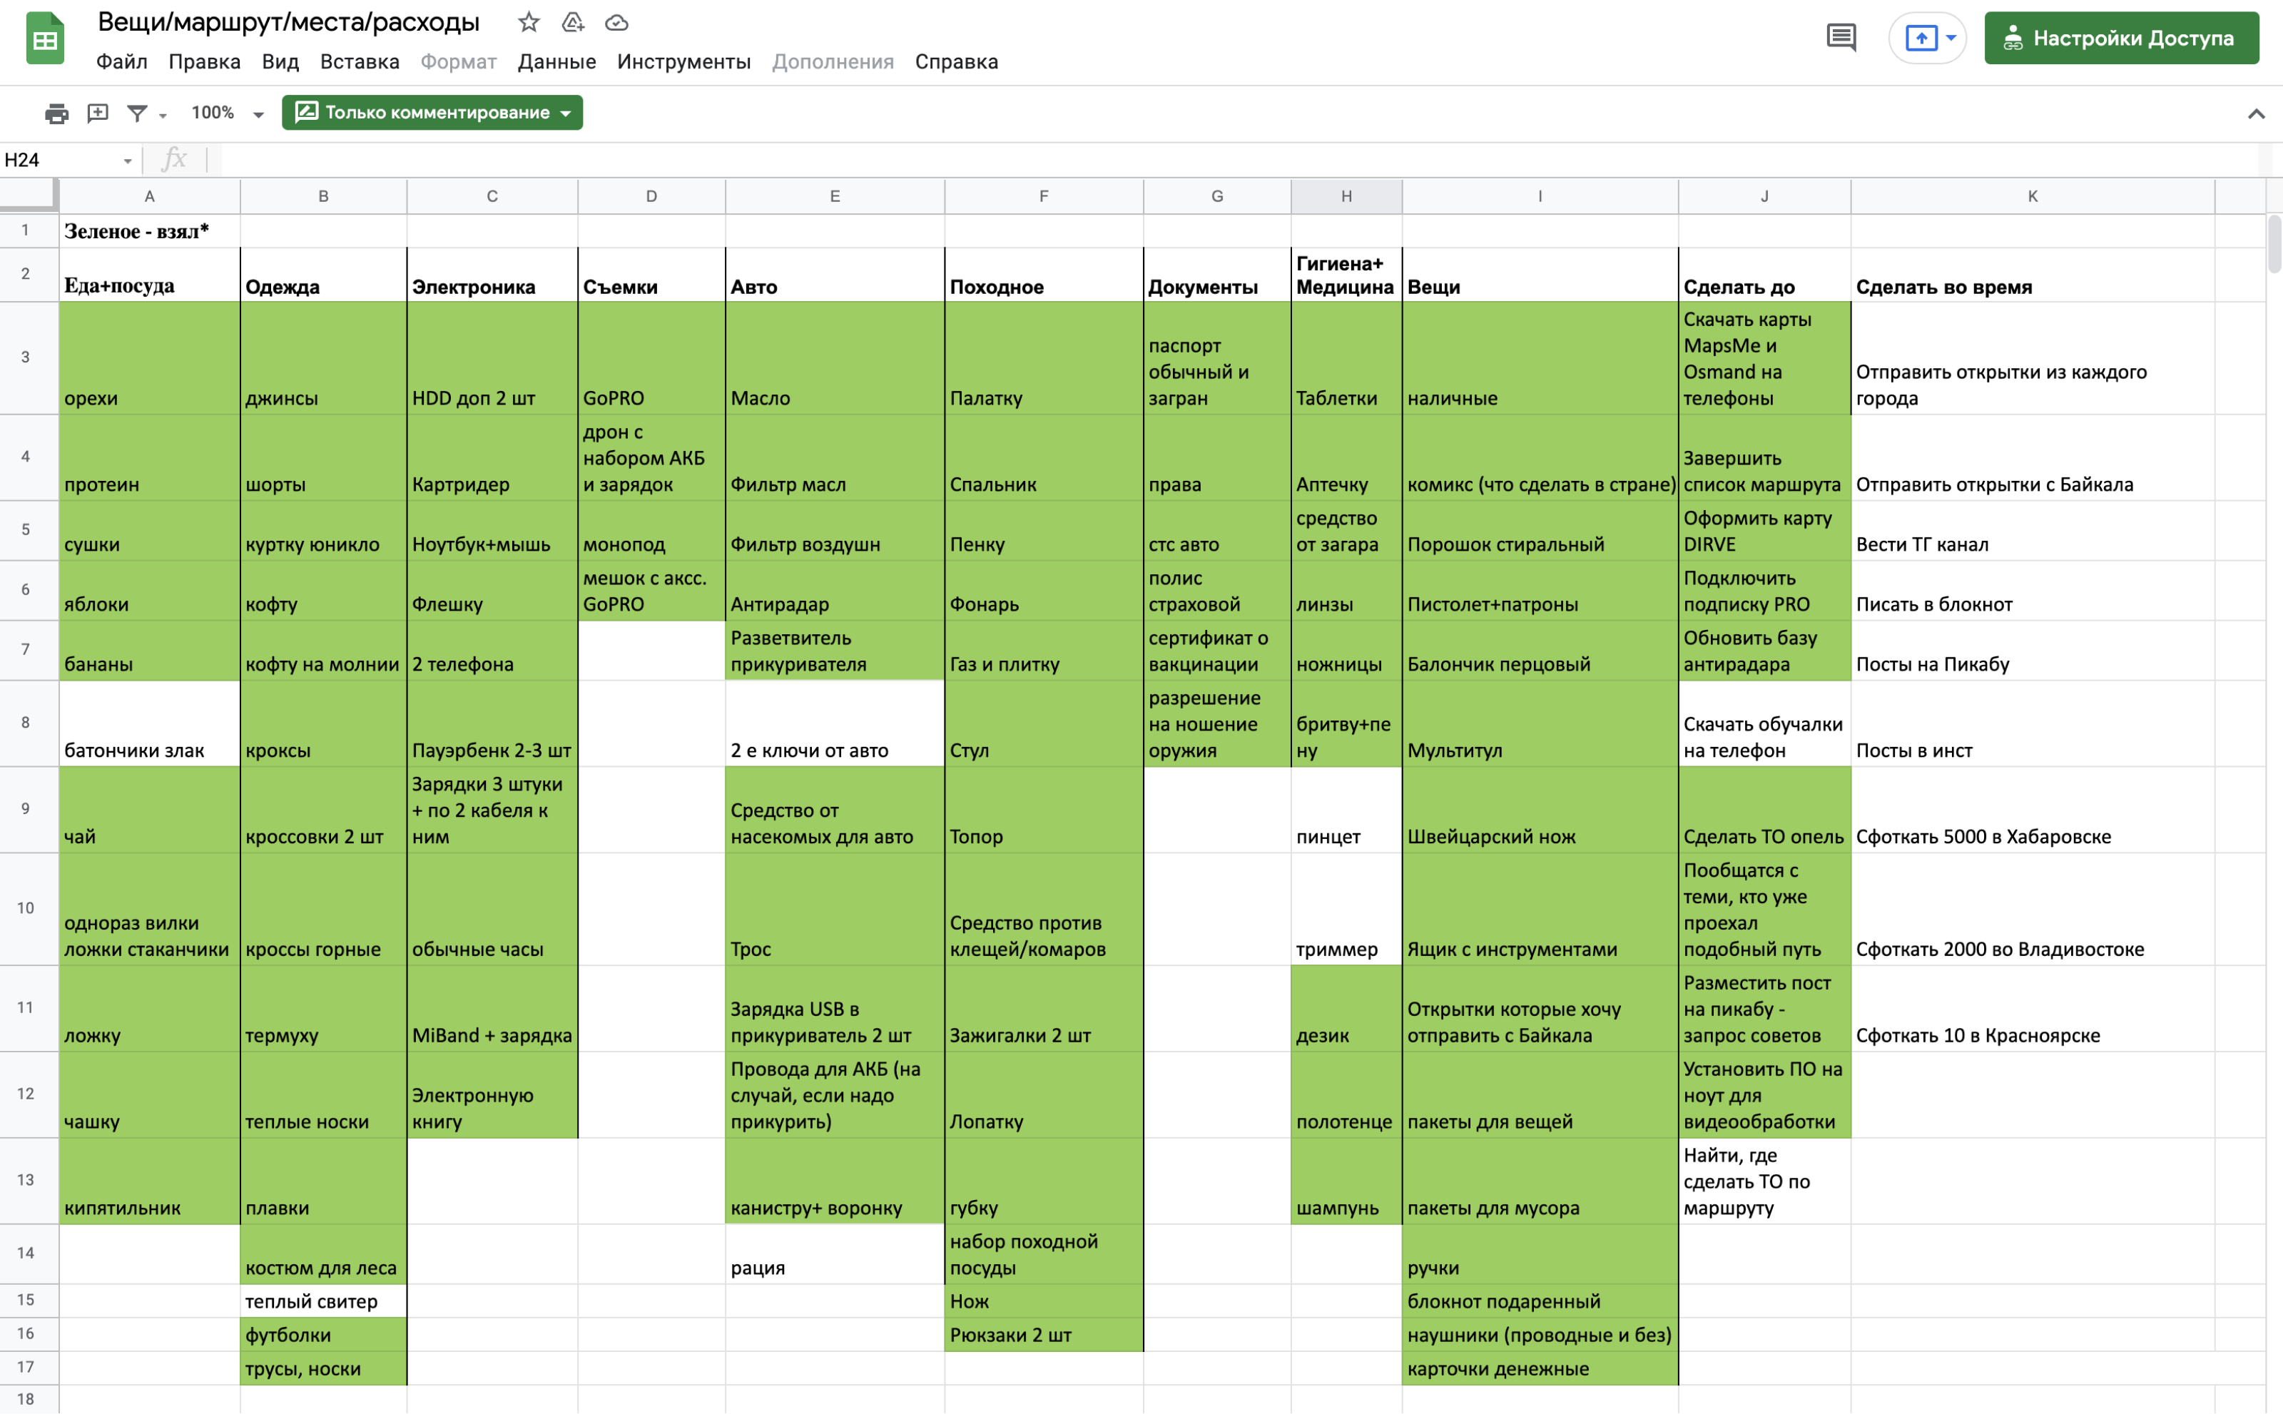Select cell 'пинцет'

click(x=1346, y=810)
